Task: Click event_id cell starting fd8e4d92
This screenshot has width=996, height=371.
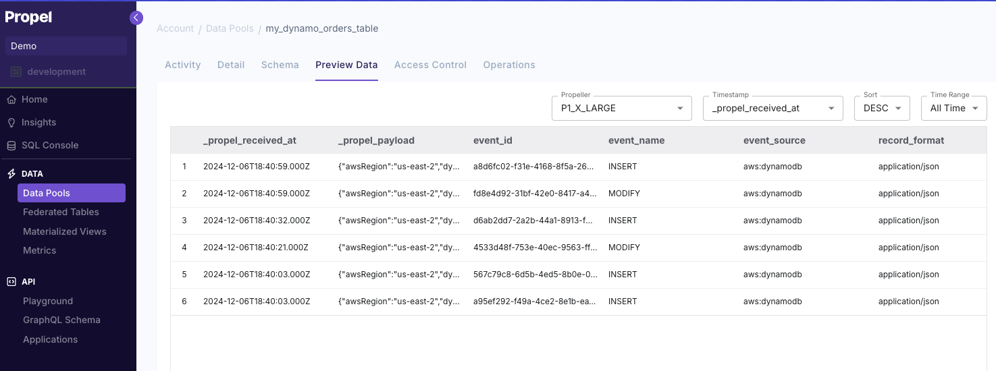Action: tap(535, 194)
